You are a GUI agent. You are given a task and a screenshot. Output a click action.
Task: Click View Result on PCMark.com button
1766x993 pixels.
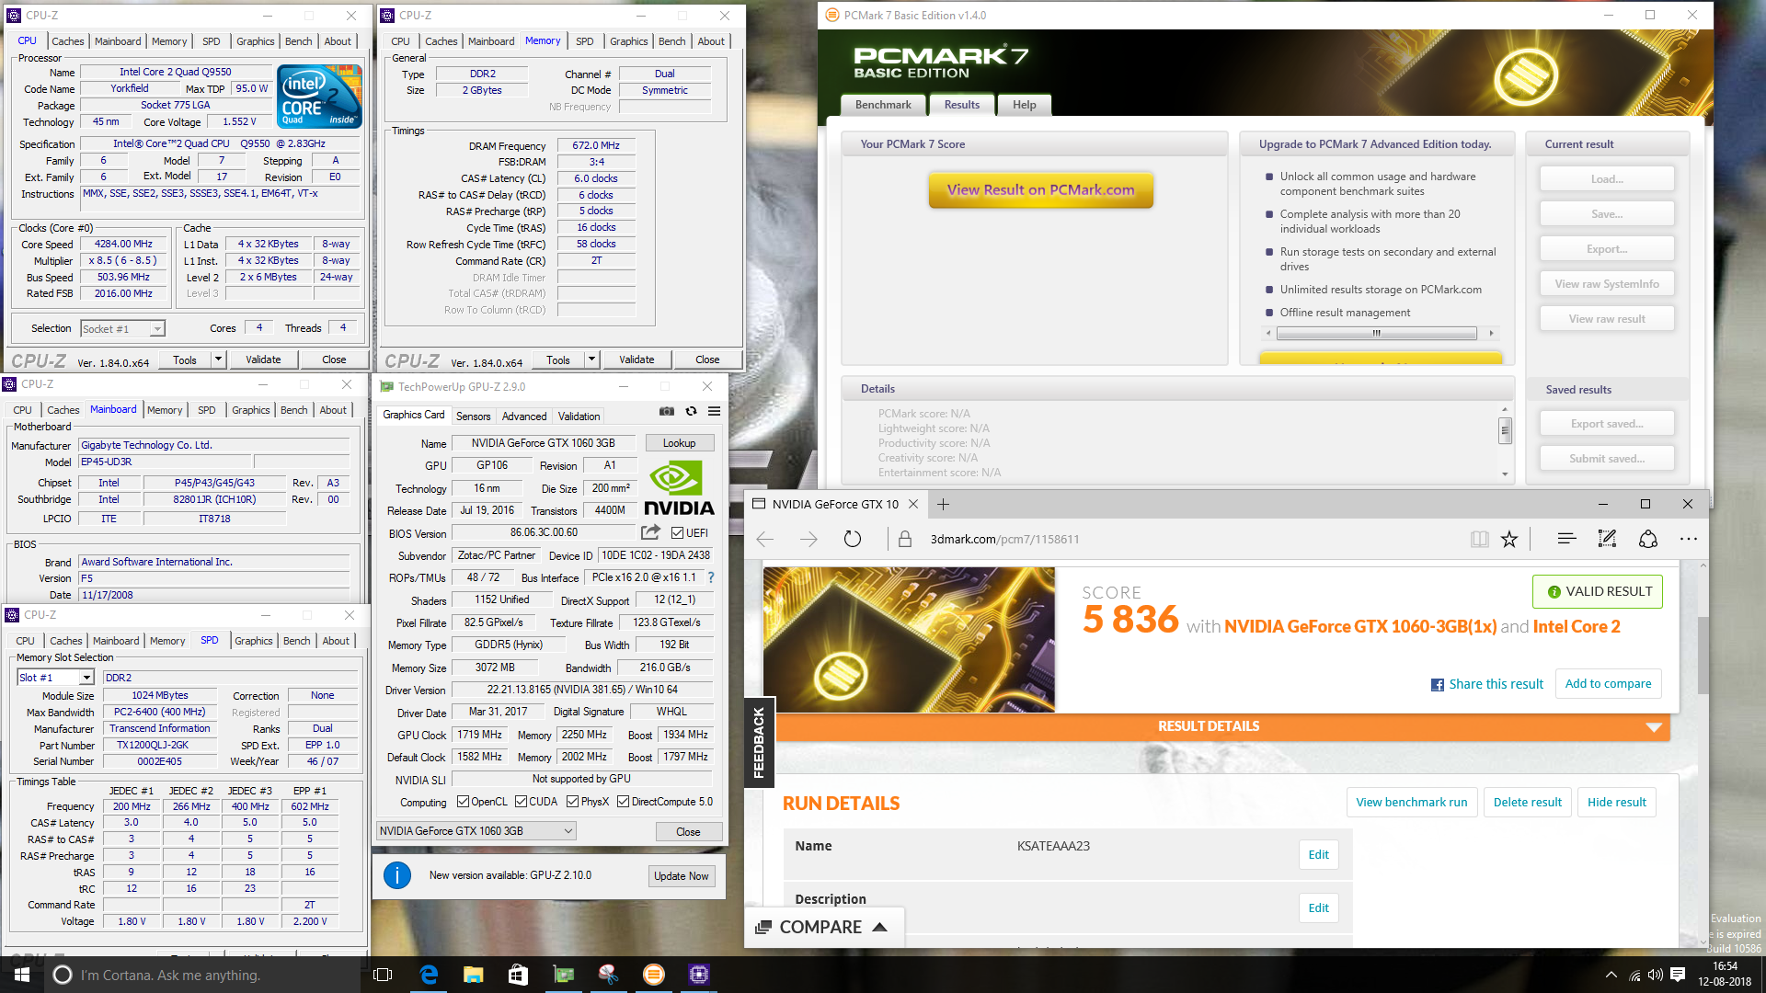(x=1040, y=190)
